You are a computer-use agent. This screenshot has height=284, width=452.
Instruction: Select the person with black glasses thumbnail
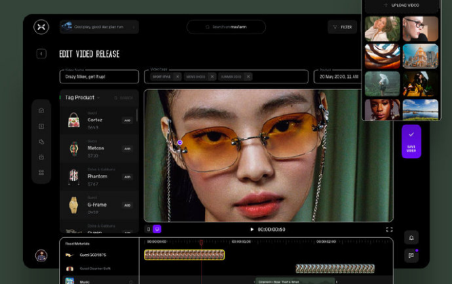(x=420, y=28)
